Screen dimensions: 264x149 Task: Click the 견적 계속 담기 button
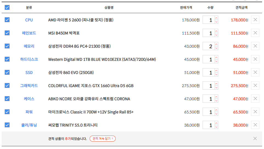[103, 139]
